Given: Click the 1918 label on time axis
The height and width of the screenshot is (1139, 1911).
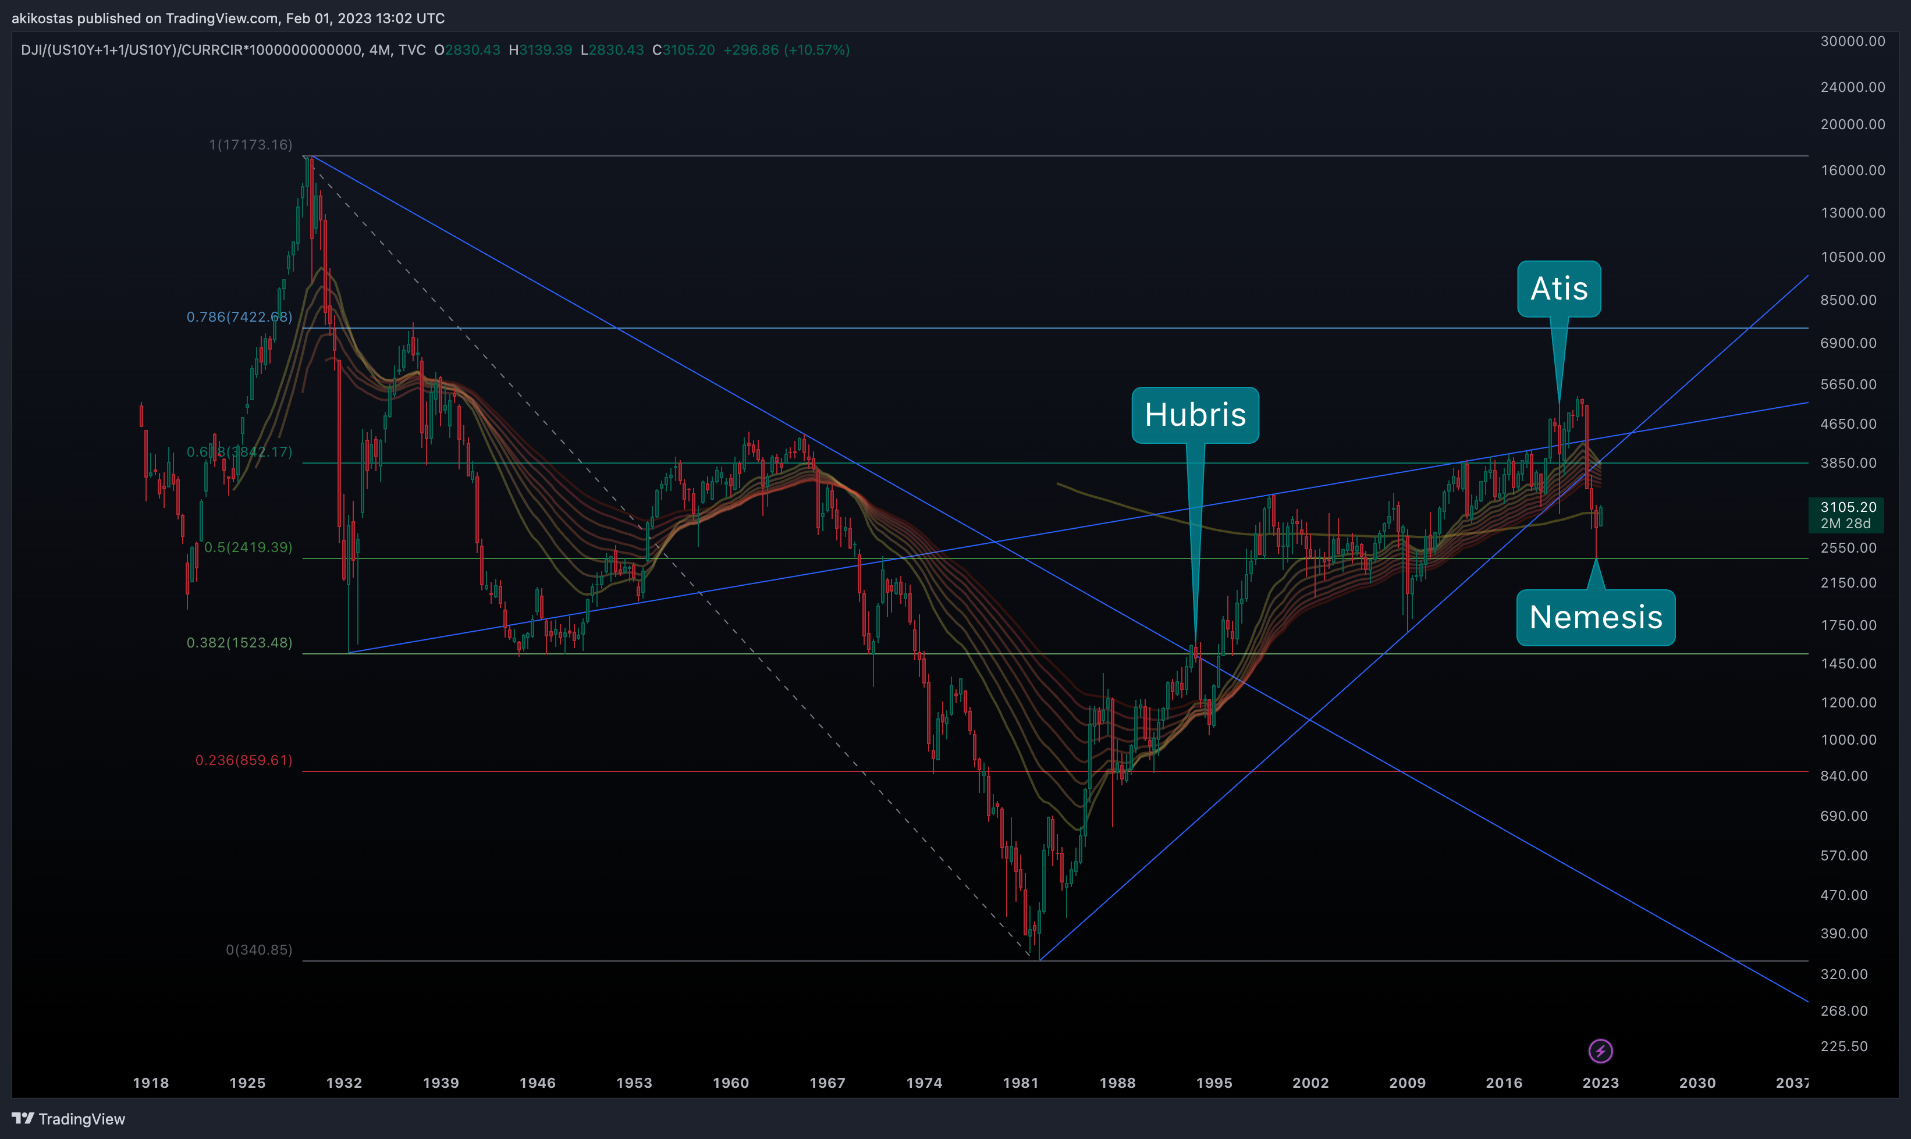Looking at the screenshot, I should coord(151,1083).
